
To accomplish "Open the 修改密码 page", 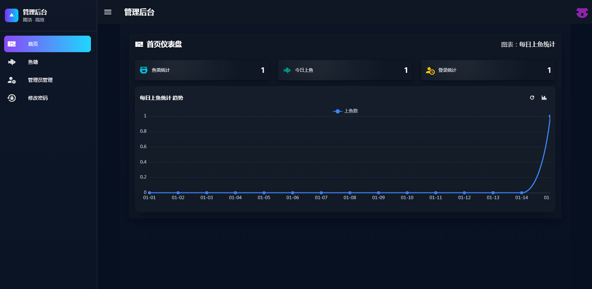I will click(47, 98).
